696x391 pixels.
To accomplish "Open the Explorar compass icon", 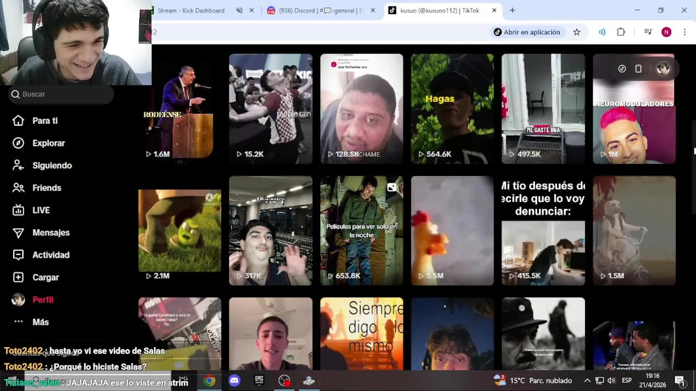I will [x=18, y=143].
